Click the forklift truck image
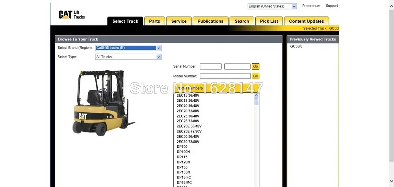 click(x=104, y=103)
